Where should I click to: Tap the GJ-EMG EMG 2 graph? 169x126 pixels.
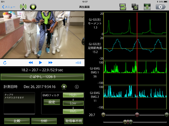coord(135,97)
